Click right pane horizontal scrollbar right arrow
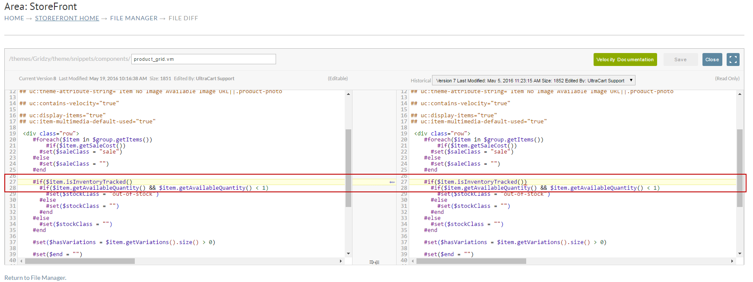Screen dimensions: 753x282 pos(732,261)
